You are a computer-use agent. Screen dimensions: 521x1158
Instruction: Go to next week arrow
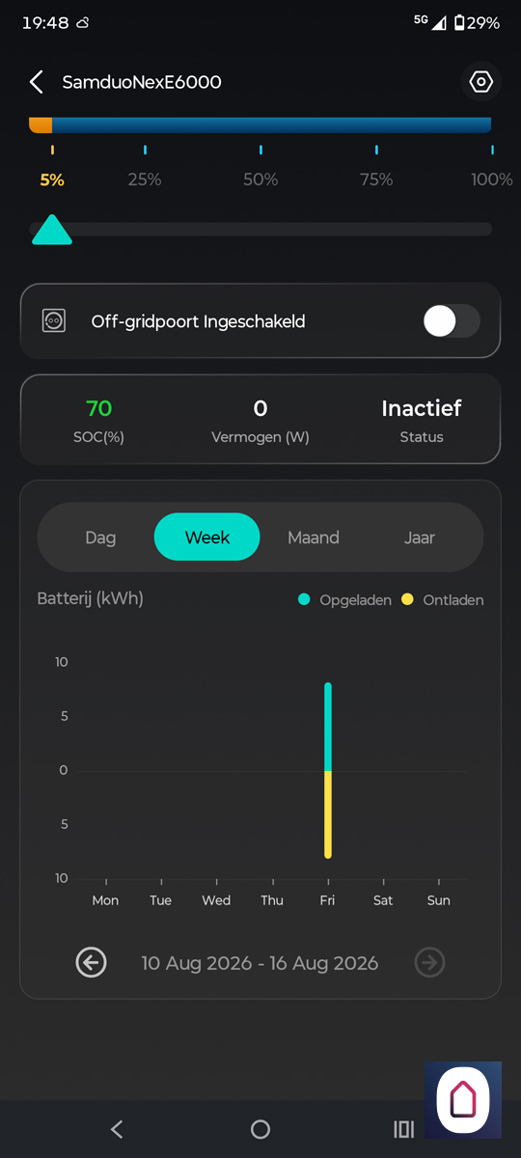(429, 962)
